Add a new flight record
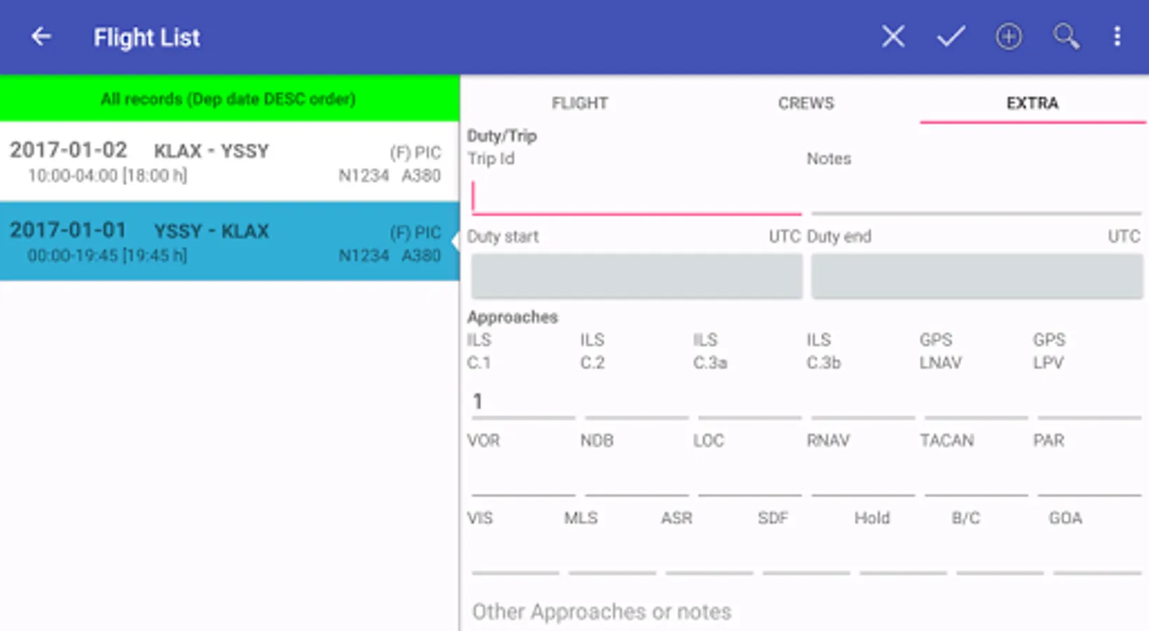This screenshot has width=1149, height=631. pos(1008,36)
